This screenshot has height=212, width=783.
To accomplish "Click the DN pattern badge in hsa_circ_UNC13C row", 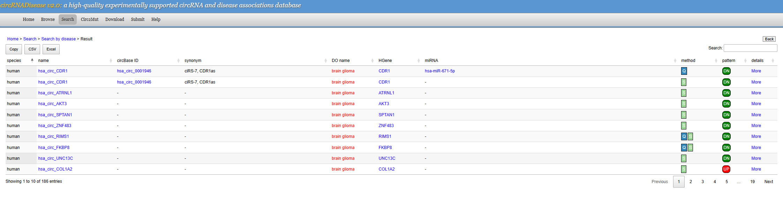I will point(726,158).
